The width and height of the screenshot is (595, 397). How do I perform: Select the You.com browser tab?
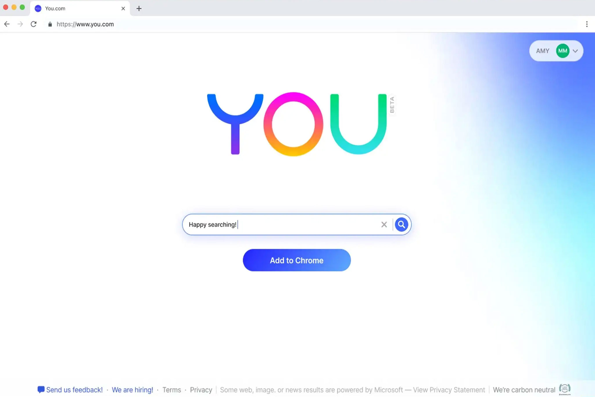[x=80, y=8]
